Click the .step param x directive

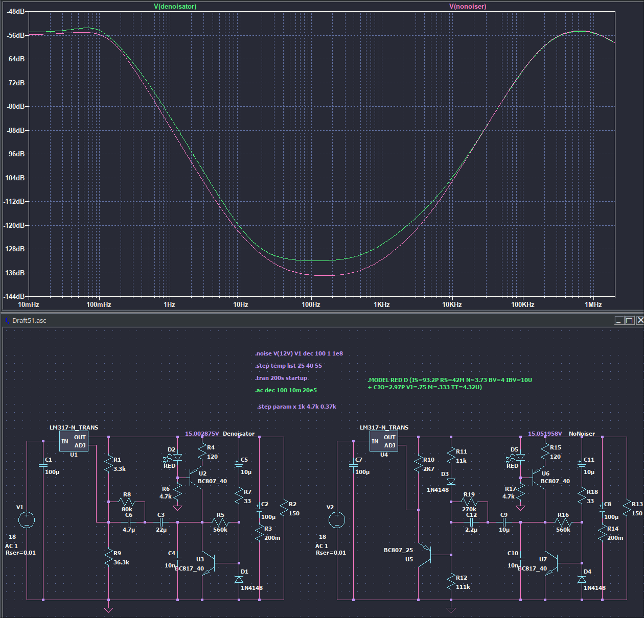coord(296,407)
